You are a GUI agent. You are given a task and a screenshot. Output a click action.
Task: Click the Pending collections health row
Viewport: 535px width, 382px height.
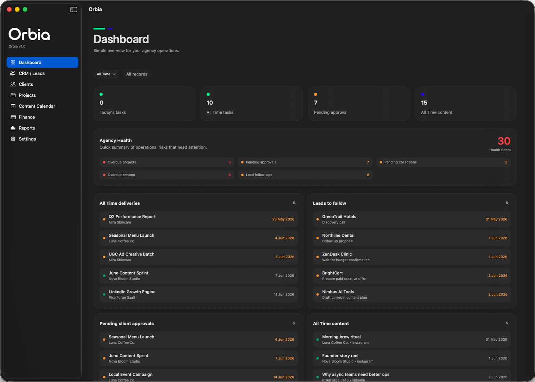444,162
